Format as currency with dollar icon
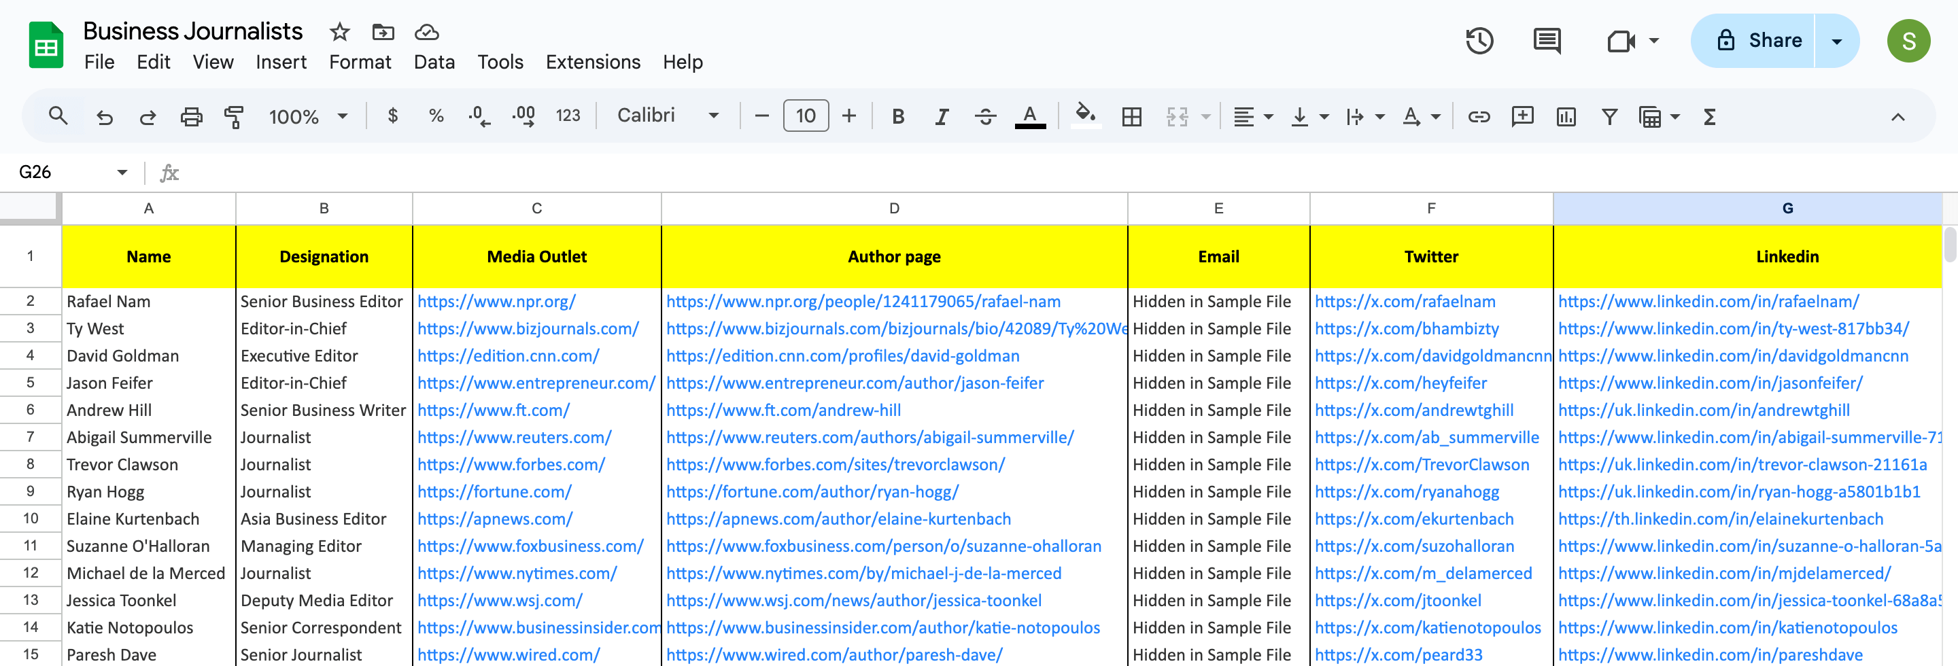 392,116
